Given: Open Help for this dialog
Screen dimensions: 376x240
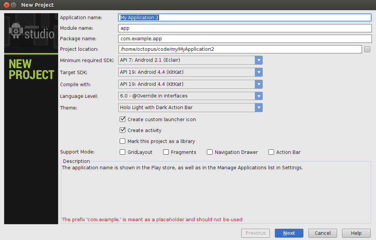Looking at the screenshot, I should click(356, 233).
